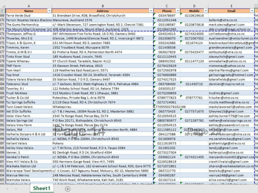Click the Address header cell
The height and width of the screenshot is (193, 258).
(102, 11)
